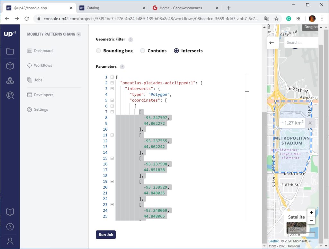Open the user account profile icon

pos(10,241)
